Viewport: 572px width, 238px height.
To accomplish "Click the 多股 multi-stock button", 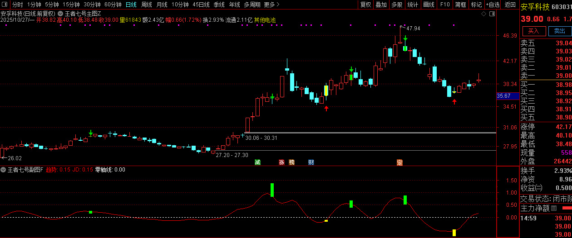I will click(x=397, y=5).
